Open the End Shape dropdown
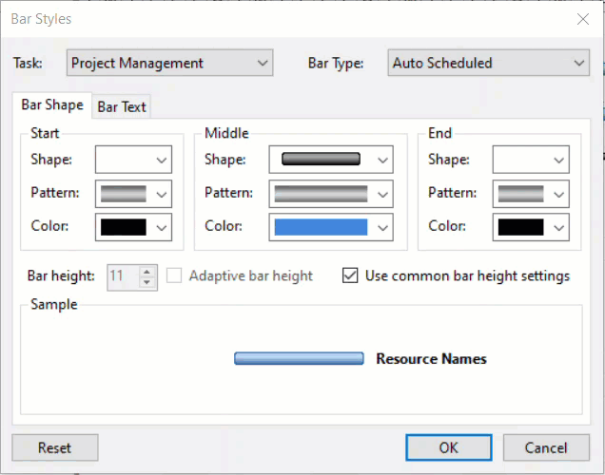The width and height of the screenshot is (605, 475). 531,160
